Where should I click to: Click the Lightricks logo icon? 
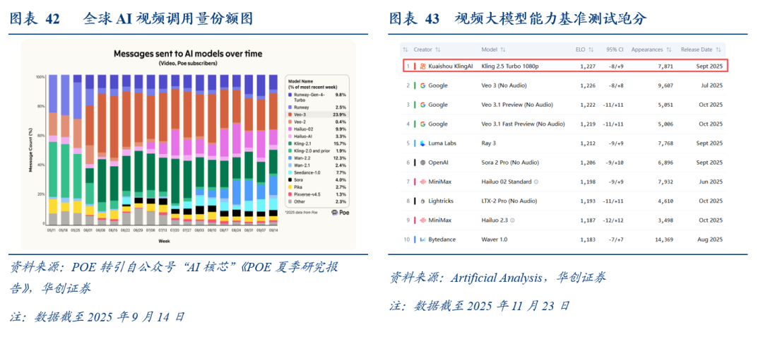click(x=422, y=201)
